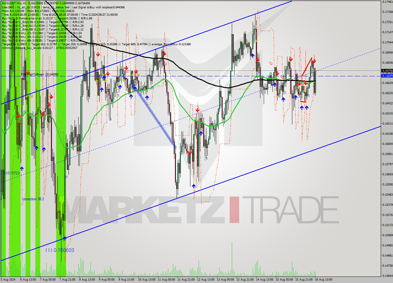Click the '8 Aug 13:00' time axis label
This screenshot has height=283, width=393.
tap(87, 280)
